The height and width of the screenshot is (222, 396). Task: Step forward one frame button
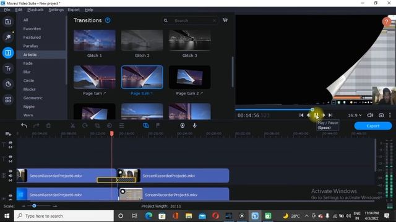click(323, 115)
